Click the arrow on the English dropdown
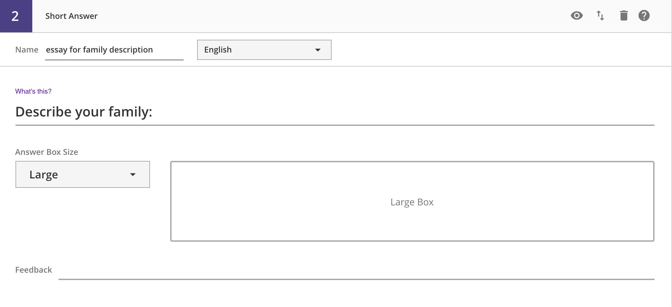 (318, 50)
